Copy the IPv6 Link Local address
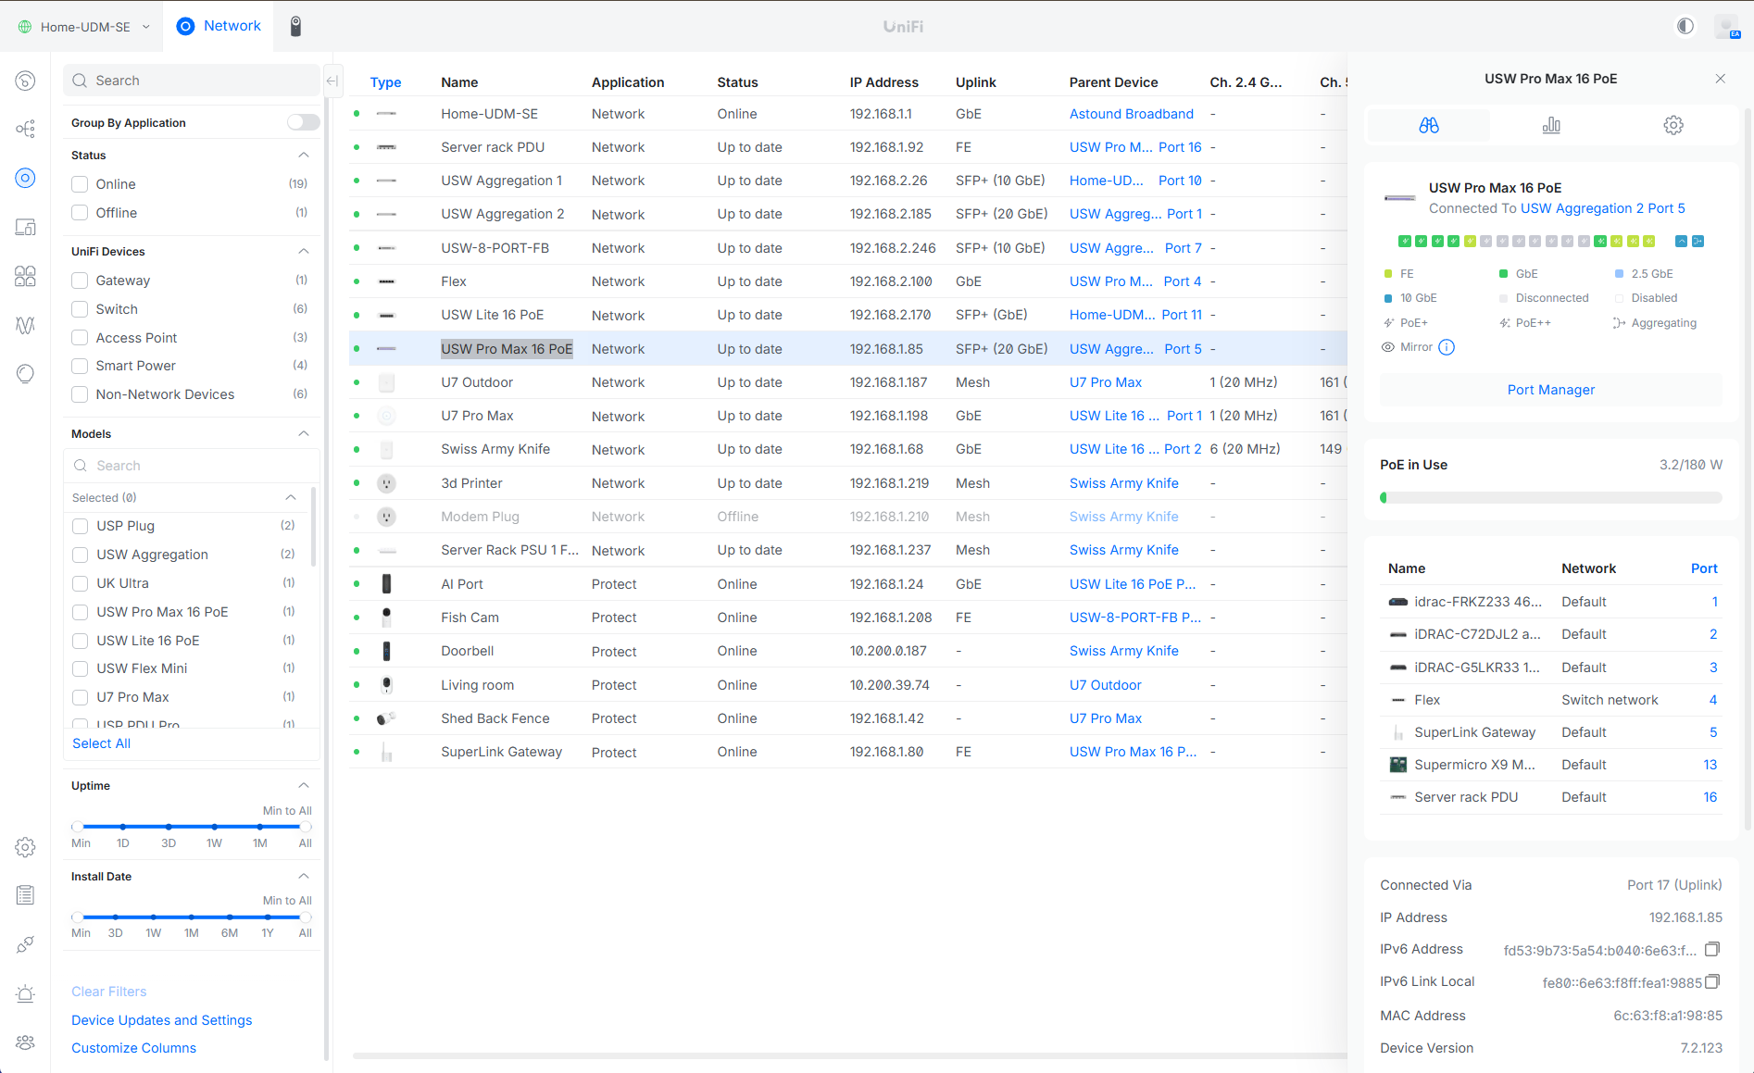This screenshot has width=1754, height=1073. point(1712,981)
